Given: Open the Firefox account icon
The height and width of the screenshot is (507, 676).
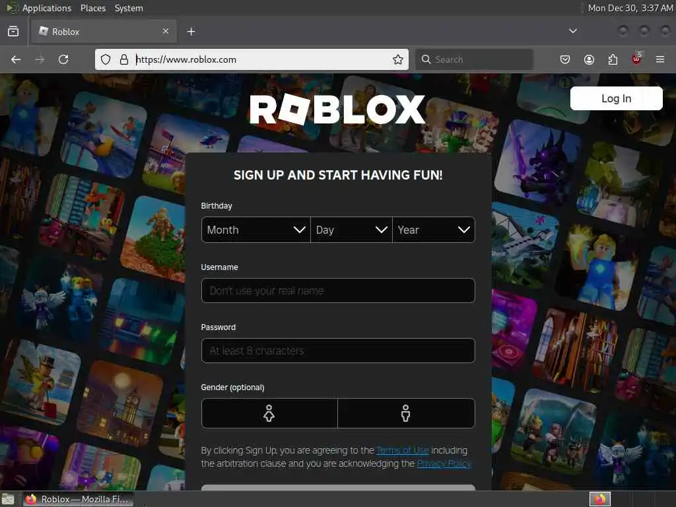Looking at the screenshot, I should click(x=589, y=59).
